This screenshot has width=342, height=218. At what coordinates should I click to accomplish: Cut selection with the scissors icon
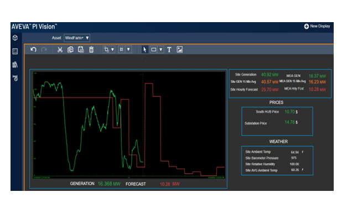click(60, 50)
